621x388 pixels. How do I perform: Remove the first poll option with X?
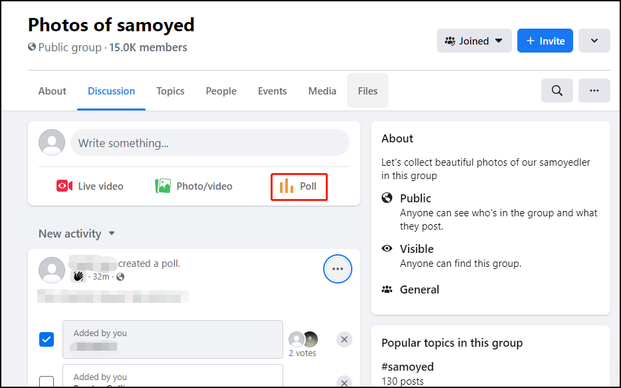(x=344, y=339)
